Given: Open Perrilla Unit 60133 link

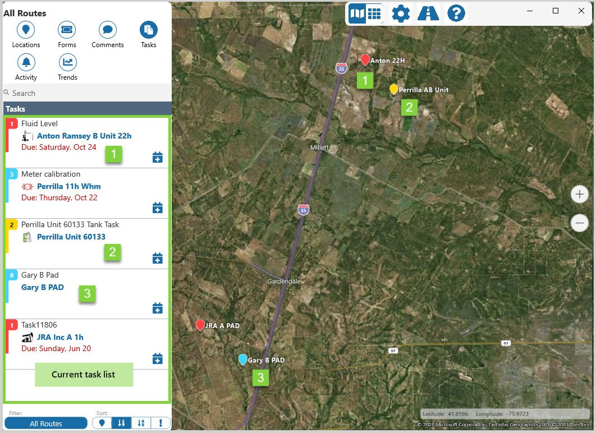Looking at the screenshot, I should pyautogui.click(x=71, y=237).
